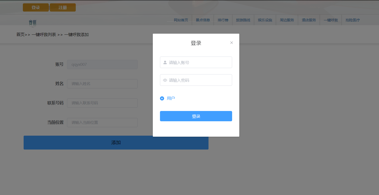Click the blue 添加 submit button
Viewport: 379px width, 195px height.
(x=116, y=143)
